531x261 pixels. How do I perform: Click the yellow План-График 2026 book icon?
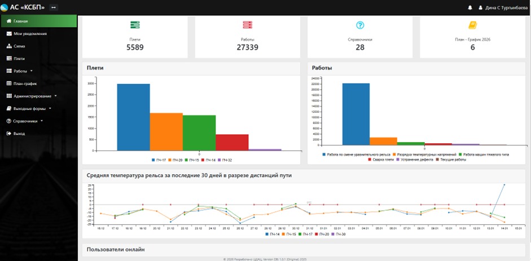(472, 25)
